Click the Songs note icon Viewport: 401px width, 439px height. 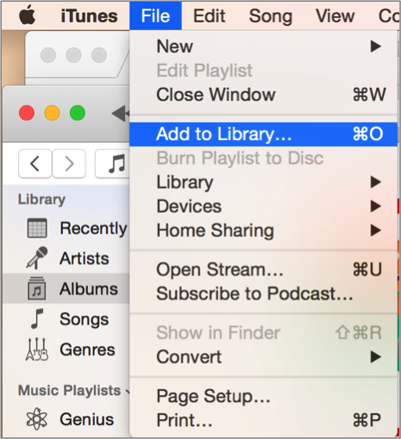tap(37, 318)
